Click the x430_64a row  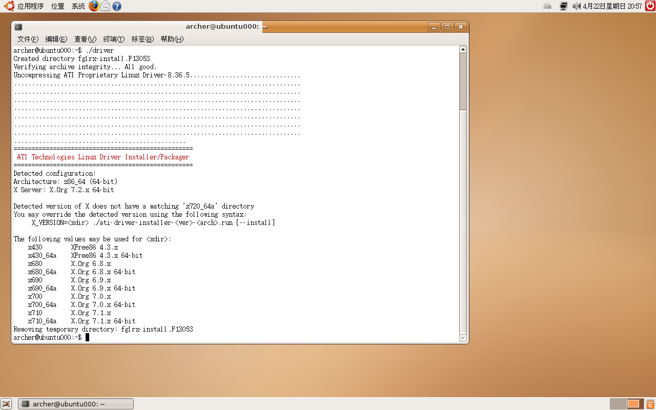click(85, 255)
